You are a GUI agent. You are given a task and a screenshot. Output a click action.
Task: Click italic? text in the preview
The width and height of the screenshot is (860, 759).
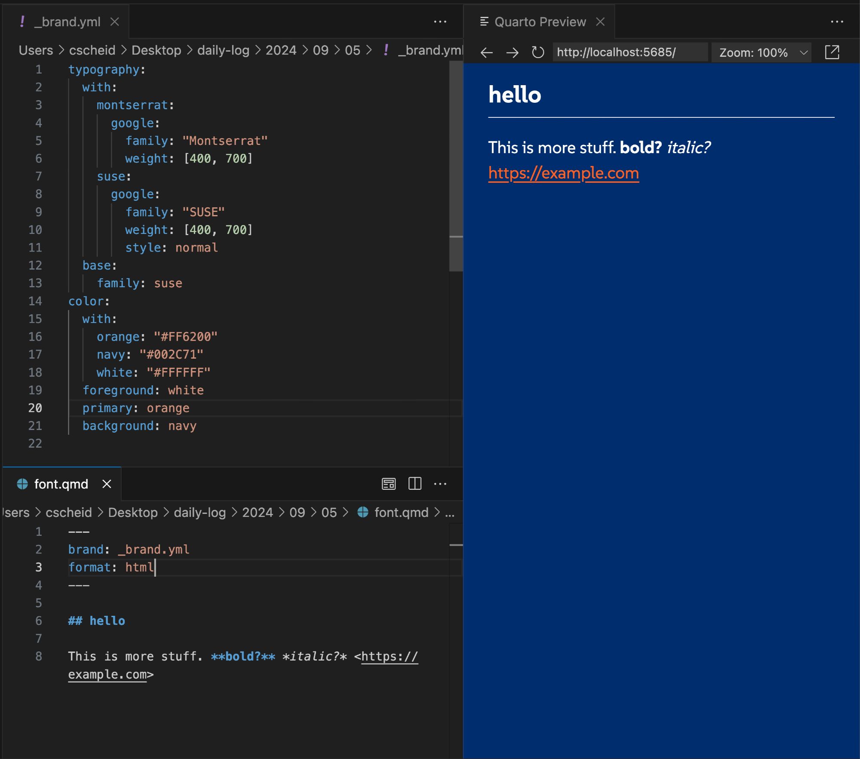tap(688, 147)
